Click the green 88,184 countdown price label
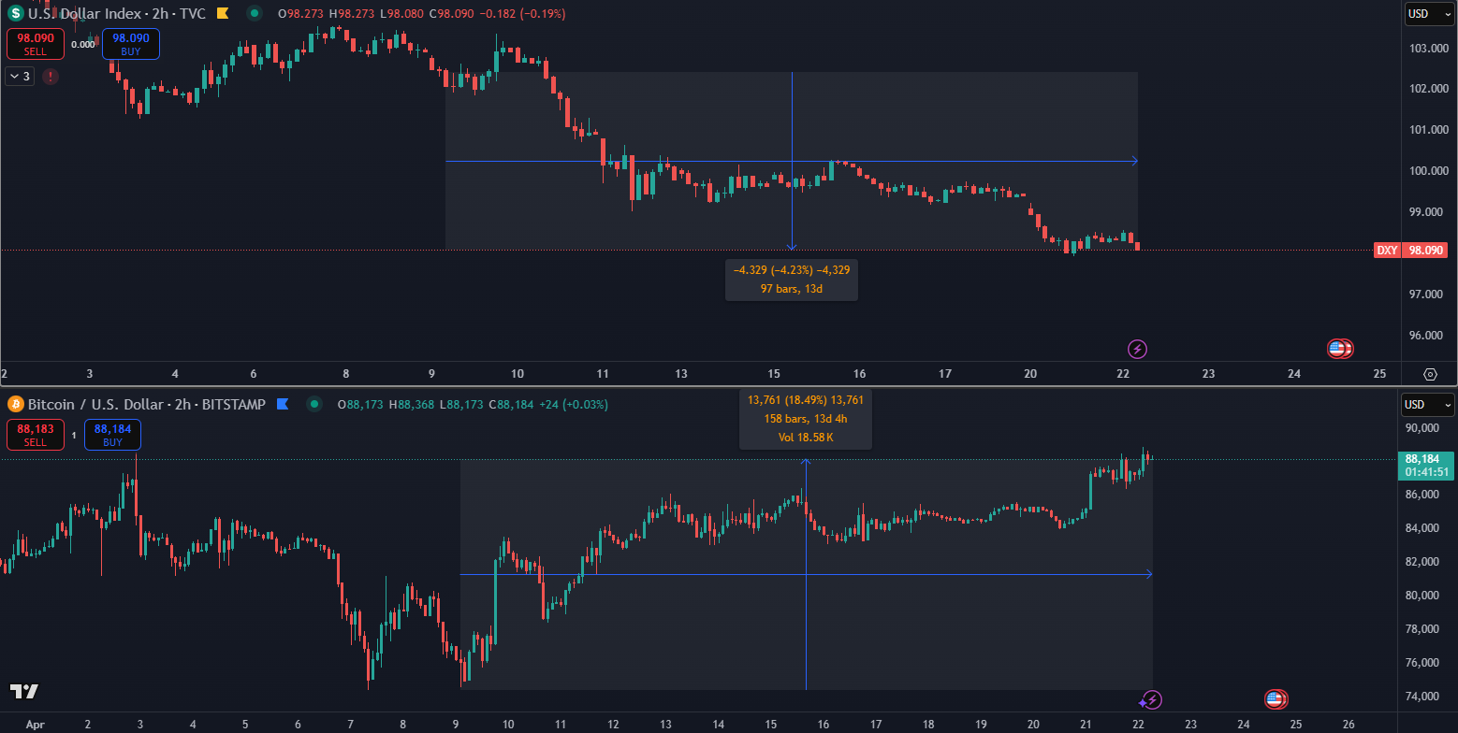This screenshot has height=733, width=1458. (x=1425, y=465)
